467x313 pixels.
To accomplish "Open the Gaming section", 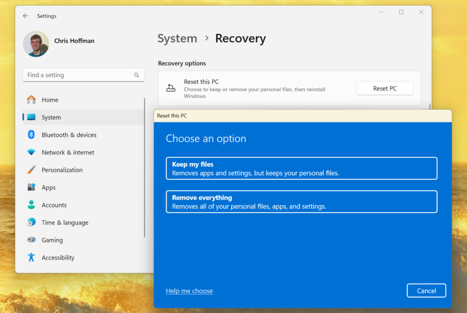I will (52, 240).
